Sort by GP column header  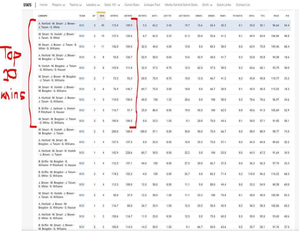pyautogui.click(x=94, y=16)
